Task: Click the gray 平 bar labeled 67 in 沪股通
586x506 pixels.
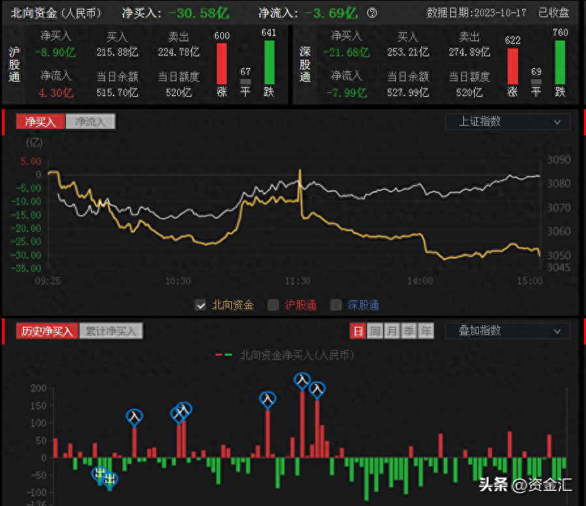Action: pos(245,82)
